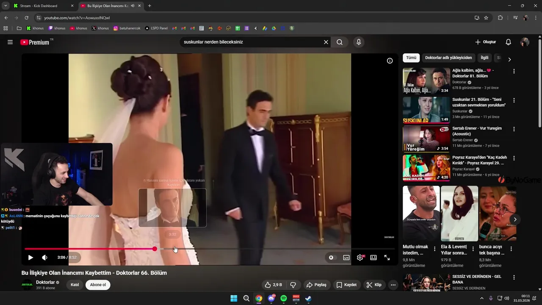The width and height of the screenshot is (542, 305).
Task: Switch to theater mode
Action: [x=373, y=258]
